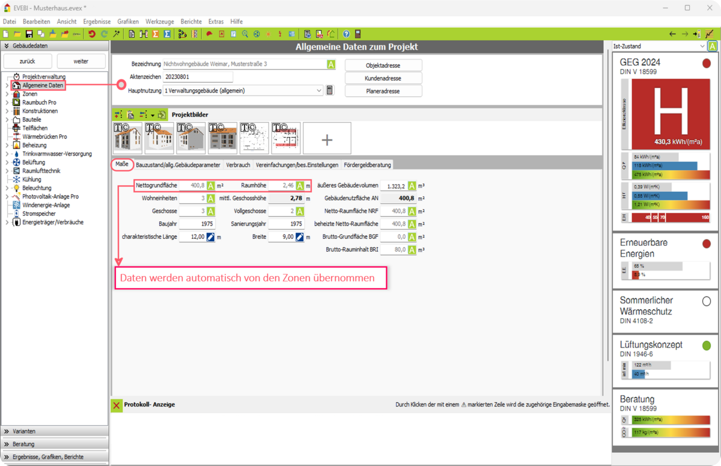Image resolution: width=721 pixels, height=466 pixels.
Task: Click the red Undo arrow in toolbar
Action: 92,34
